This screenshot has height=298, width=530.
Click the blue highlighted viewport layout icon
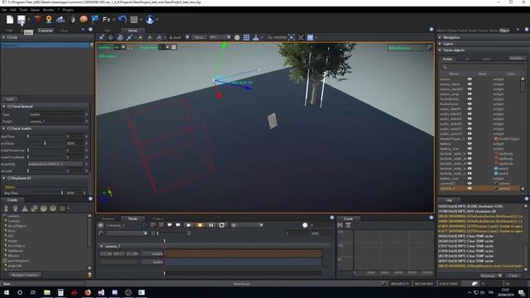tap(310, 37)
